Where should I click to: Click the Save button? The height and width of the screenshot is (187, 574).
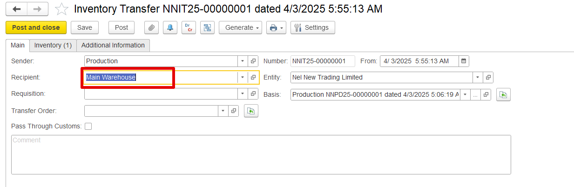pos(85,27)
